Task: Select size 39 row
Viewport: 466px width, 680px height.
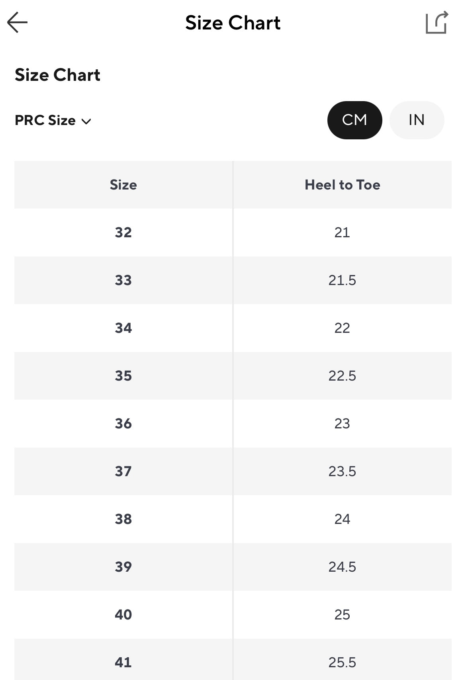Action: (x=123, y=567)
